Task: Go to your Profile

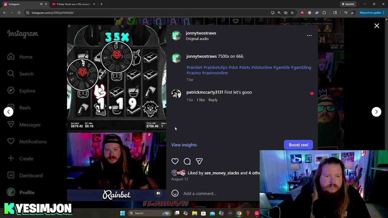Action: tap(21, 193)
